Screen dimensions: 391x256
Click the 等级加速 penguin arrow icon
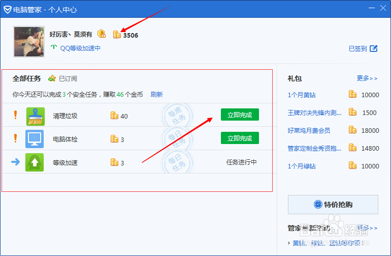[35, 162]
